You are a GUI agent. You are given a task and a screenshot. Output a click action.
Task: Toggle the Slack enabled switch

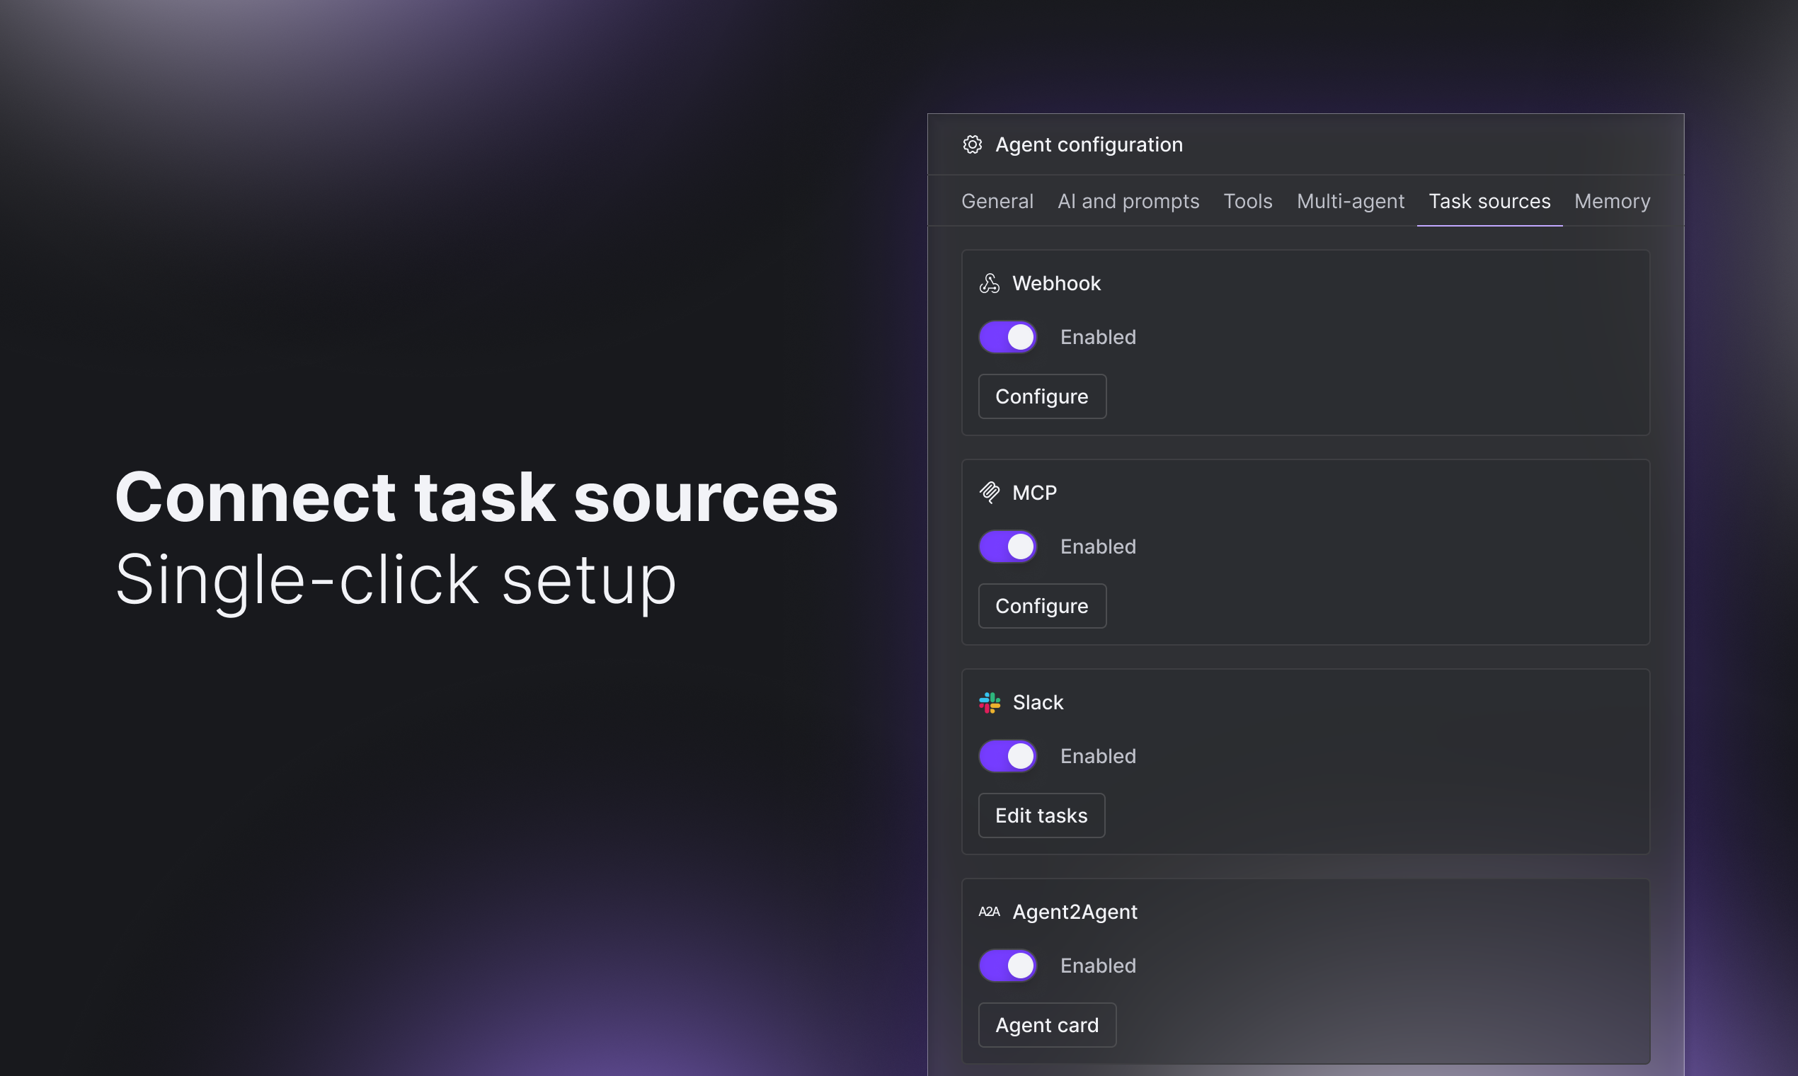(1008, 756)
